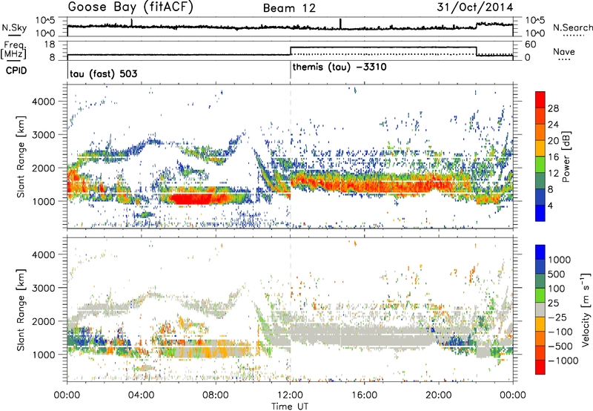
Task: Pick the bottom blue Power segment below 4
Action: click(x=540, y=213)
